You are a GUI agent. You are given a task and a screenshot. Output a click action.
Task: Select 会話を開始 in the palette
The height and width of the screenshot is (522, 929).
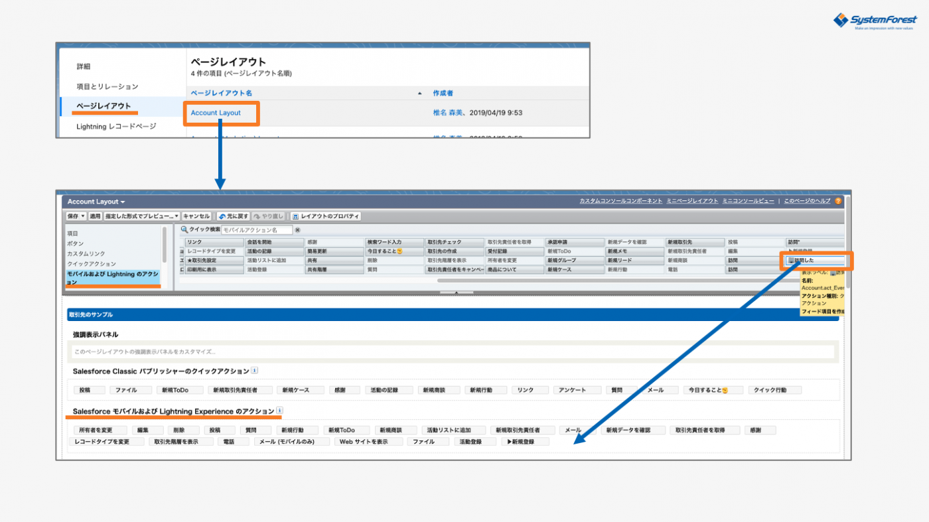point(275,242)
